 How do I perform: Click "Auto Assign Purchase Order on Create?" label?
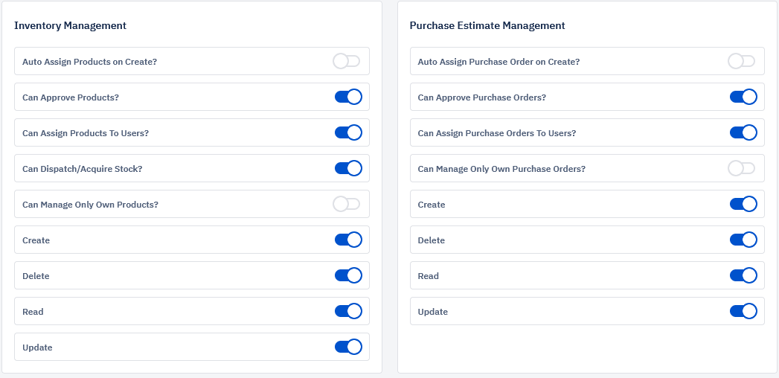pyautogui.click(x=499, y=62)
